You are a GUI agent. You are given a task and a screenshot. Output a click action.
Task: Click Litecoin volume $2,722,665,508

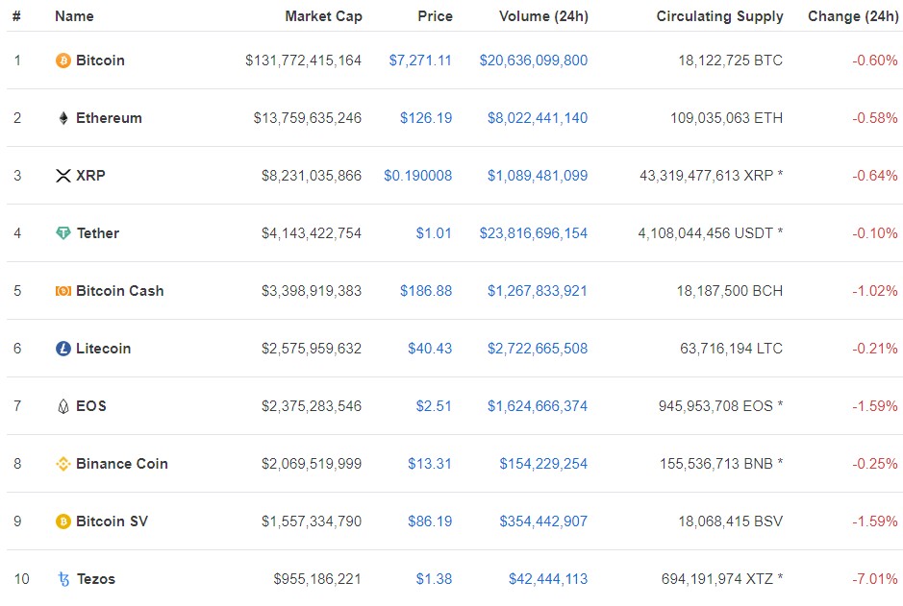click(x=538, y=349)
